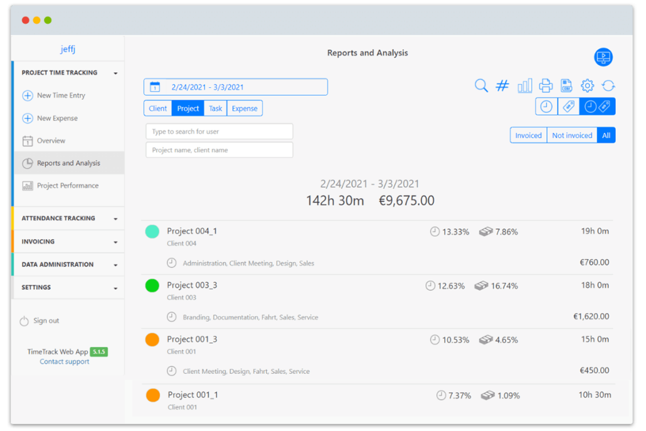Click the Contact support link
The image size is (646, 431).
65,362
